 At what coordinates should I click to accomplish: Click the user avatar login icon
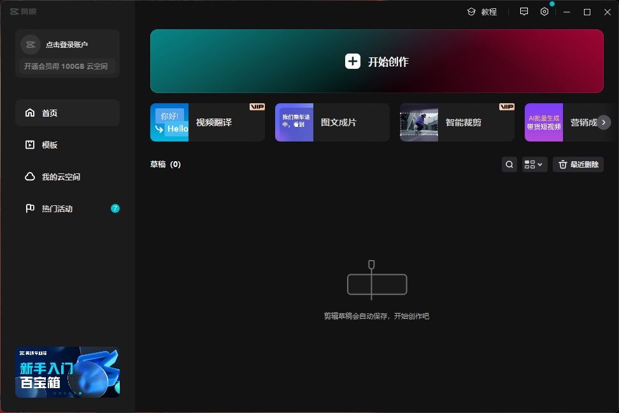tap(31, 45)
